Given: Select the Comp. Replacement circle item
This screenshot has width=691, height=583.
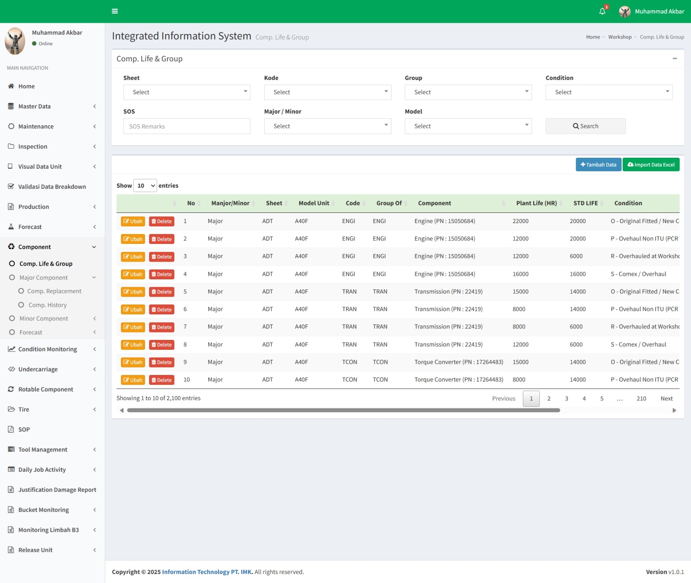Looking at the screenshot, I should [x=21, y=291].
